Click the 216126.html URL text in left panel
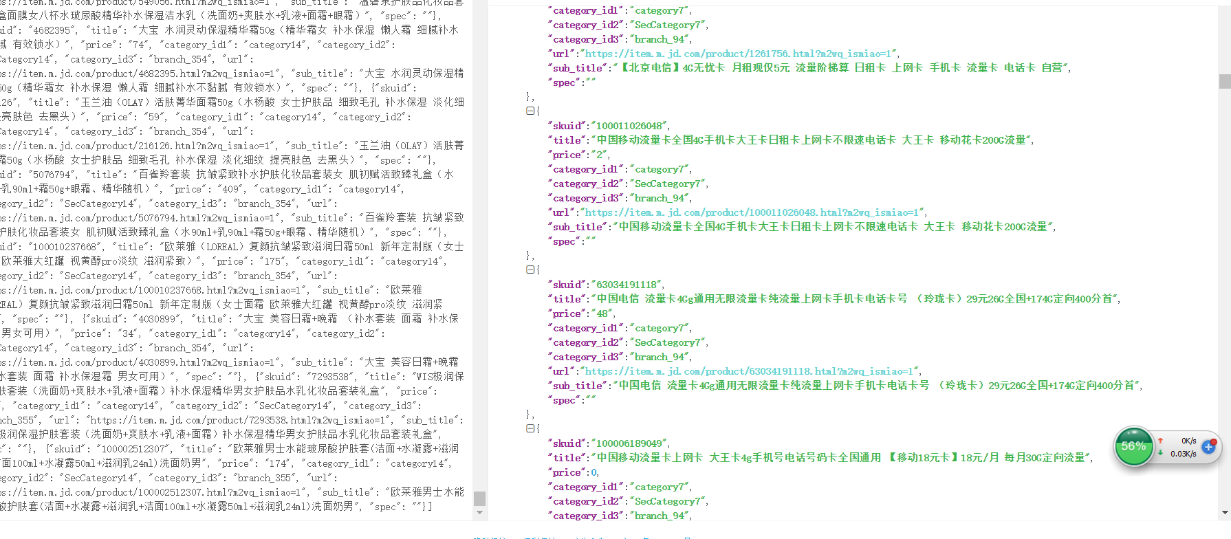Viewport: 1231px width, 539px height. 135,146
